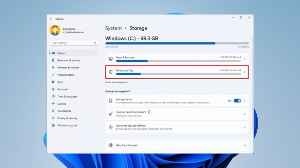The height and width of the screenshot is (168, 300).
Task: Open Storage Sense settings chevron
Action: [x=245, y=101]
